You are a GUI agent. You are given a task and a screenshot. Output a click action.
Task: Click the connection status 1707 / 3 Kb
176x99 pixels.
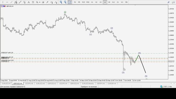166,87
